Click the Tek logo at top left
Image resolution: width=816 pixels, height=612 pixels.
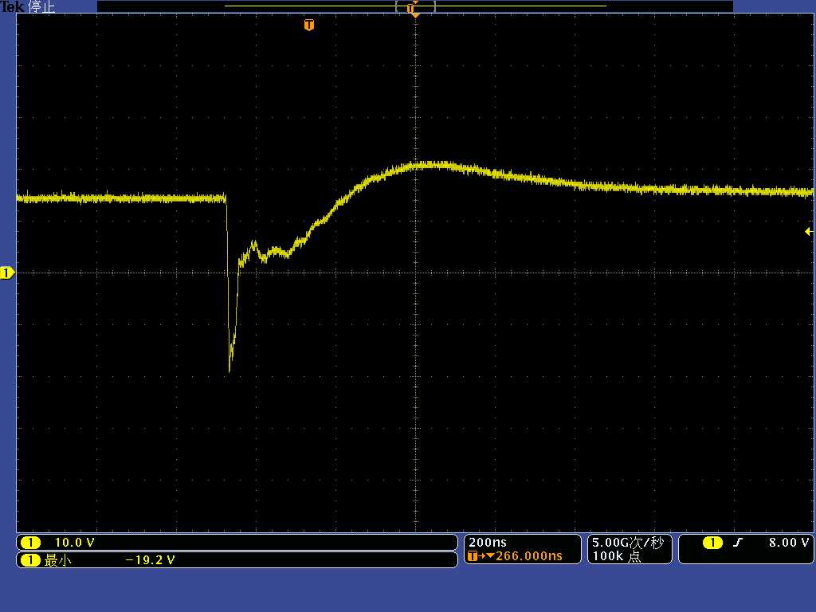[12, 6]
